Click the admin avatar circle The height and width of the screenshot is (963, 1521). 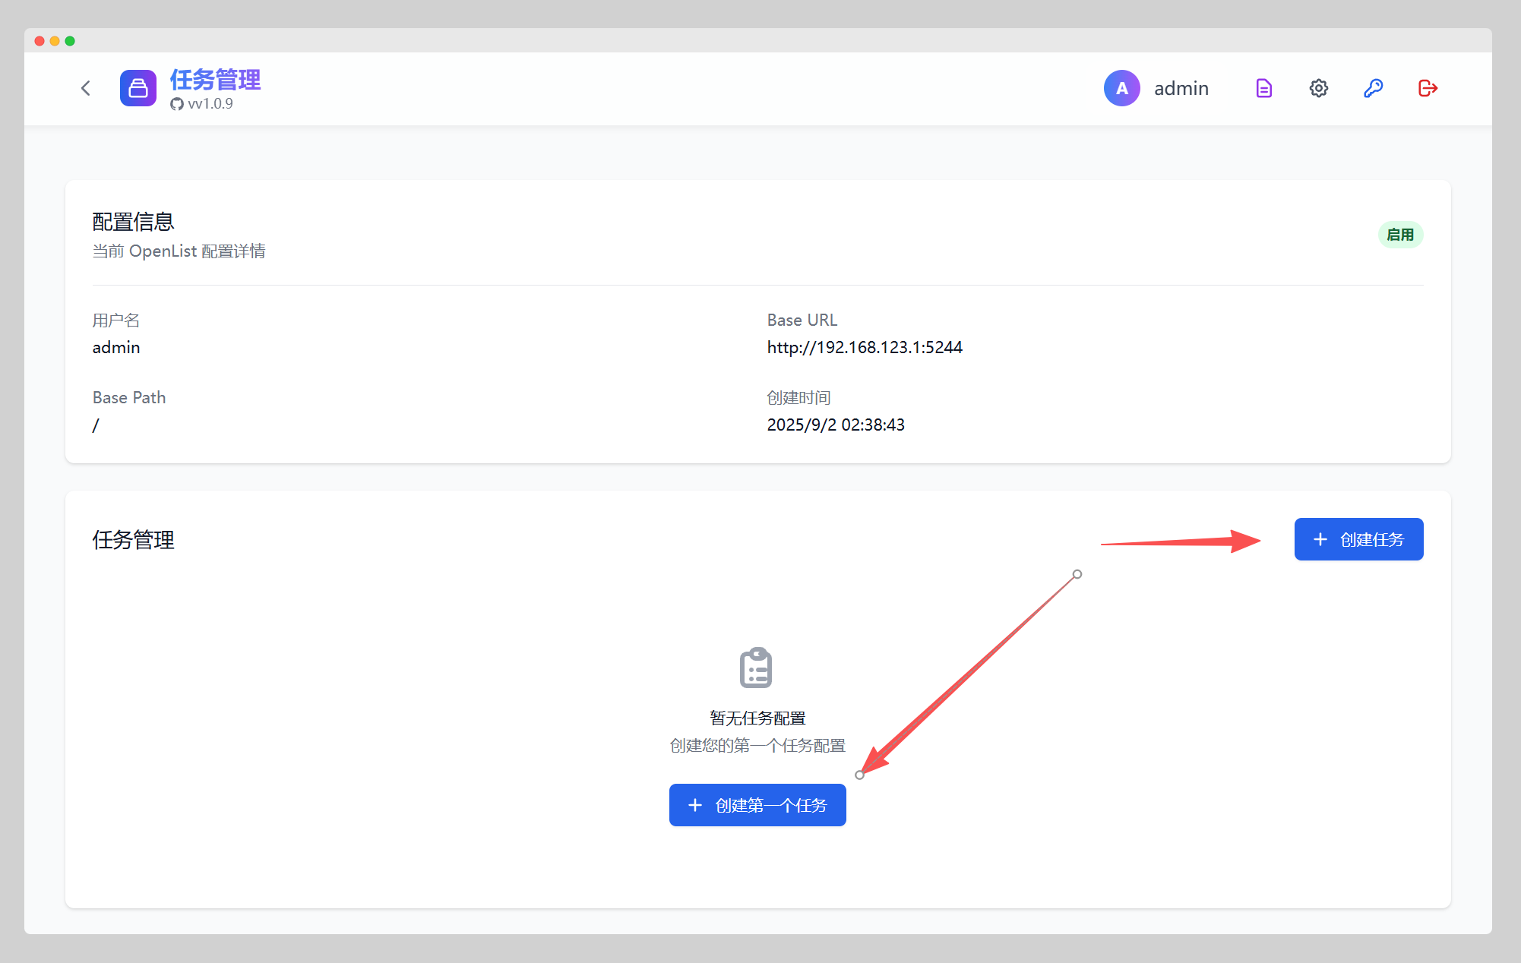pos(1121,88)
